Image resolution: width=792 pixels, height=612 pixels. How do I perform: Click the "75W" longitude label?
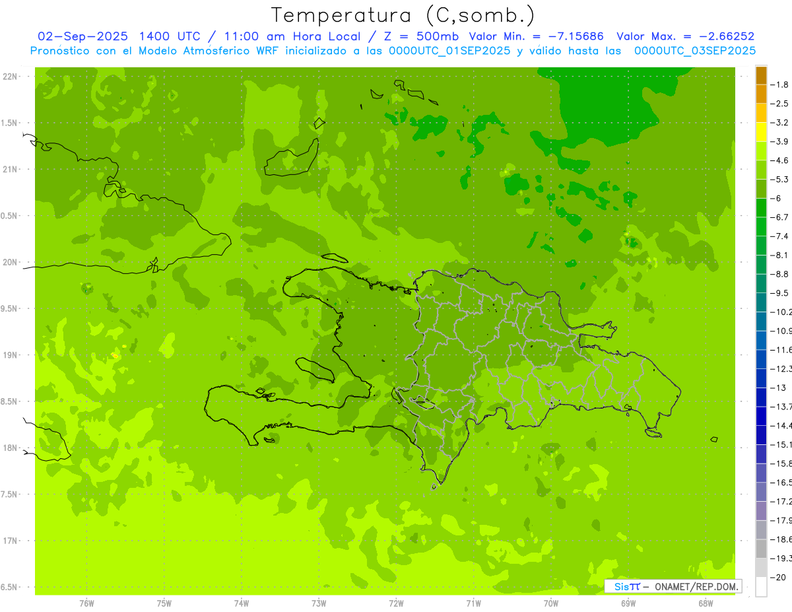[164, 603]
